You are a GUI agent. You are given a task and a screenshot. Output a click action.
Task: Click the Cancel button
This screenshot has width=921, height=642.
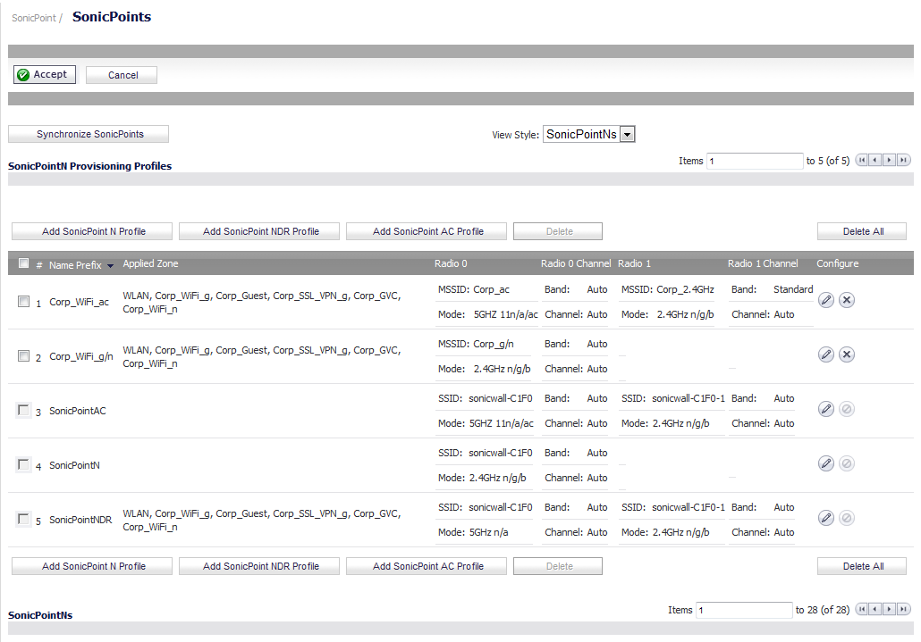click(x=122, y=75)
